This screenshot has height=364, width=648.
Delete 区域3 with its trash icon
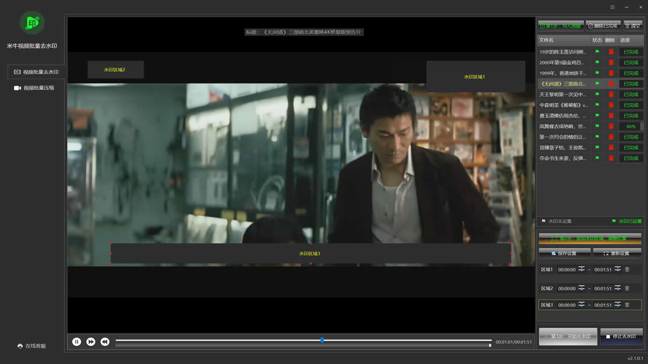pyautogui.click(x=627, y=305)
